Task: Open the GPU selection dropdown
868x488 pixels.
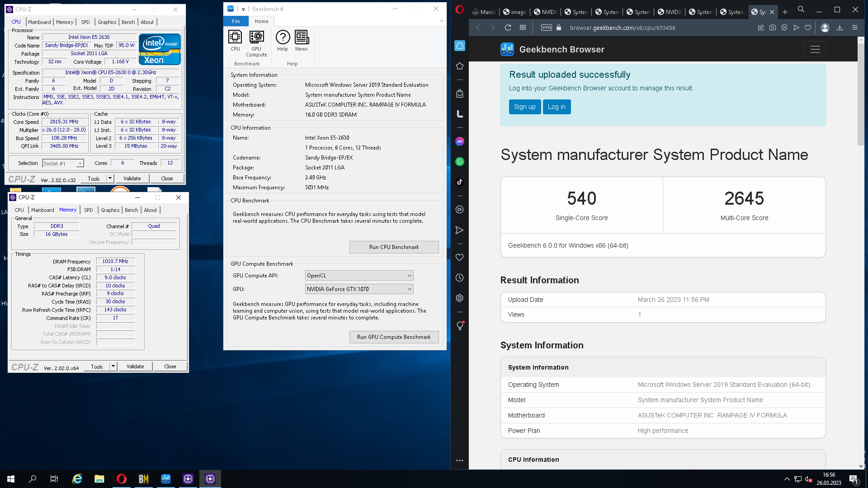Action: pyautogui.click(x=359, y=289)
